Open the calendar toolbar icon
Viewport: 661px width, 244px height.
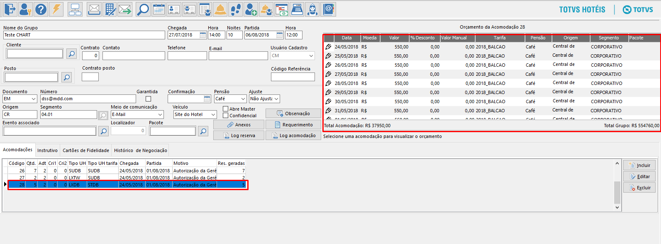[159, 9]
